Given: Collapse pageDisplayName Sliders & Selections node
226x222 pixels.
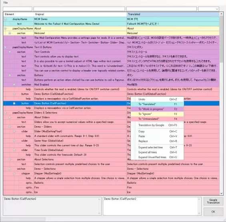Looking at the screenshot, I should (x=5, y=113).
